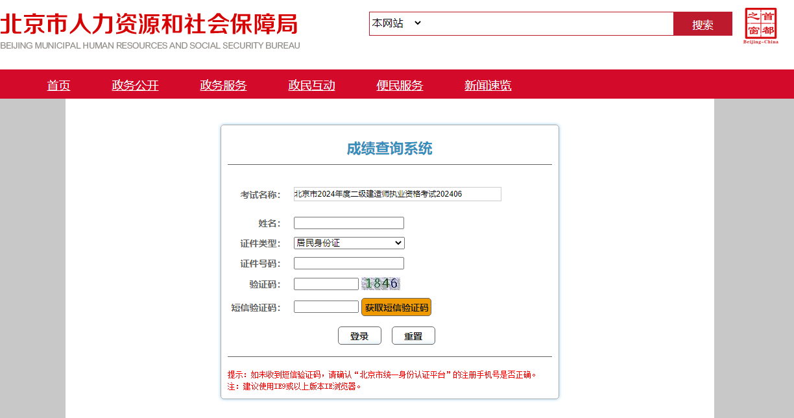Open the 政务公开 navigation item
This screenshot has width=794, height=418.
click(135, 85)
